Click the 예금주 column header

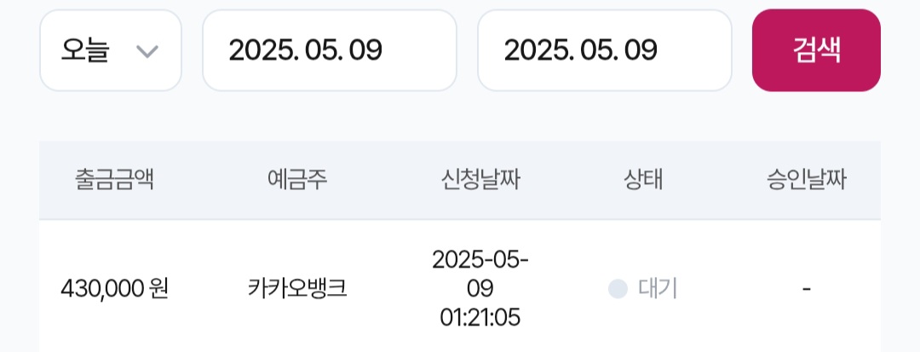296,180
